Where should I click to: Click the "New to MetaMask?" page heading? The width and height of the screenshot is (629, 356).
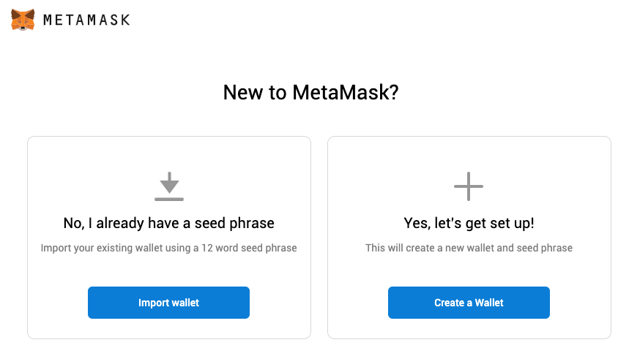pos(310,93)
